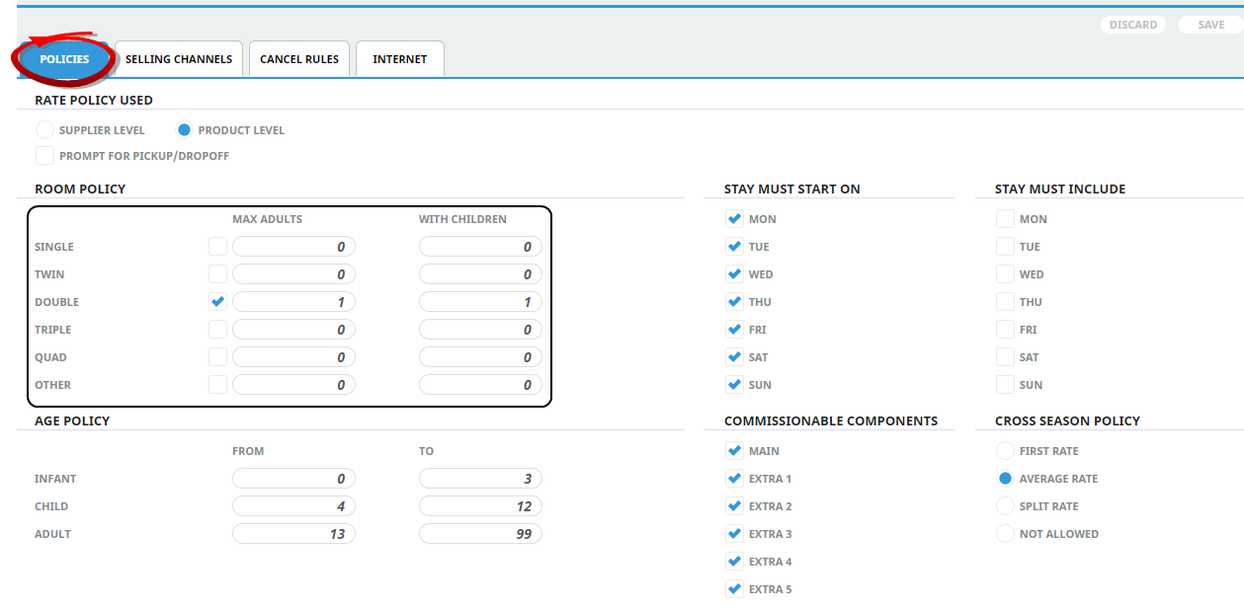Select Supplier Level rate policy
The height and width of the screenshot is (607, 1244).
[45, 130]
